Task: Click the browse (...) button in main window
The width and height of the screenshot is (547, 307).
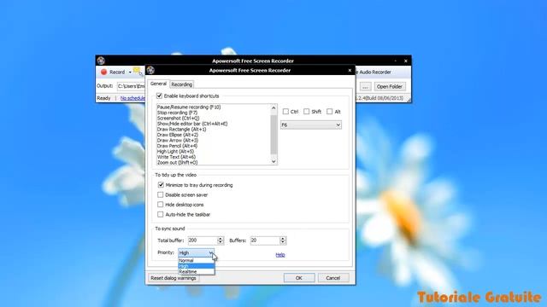Action: (365, 87)
